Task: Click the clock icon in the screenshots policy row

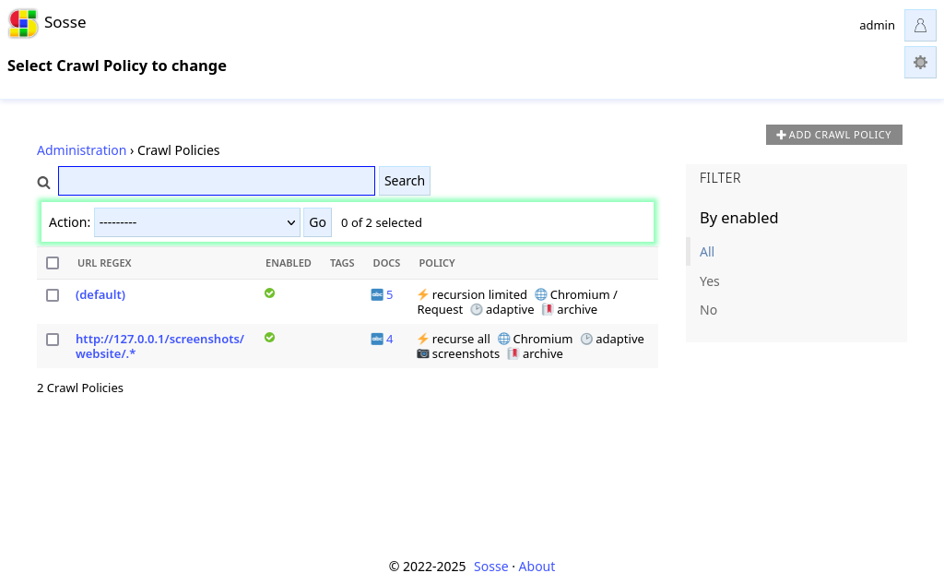Action: click(586, 340)
